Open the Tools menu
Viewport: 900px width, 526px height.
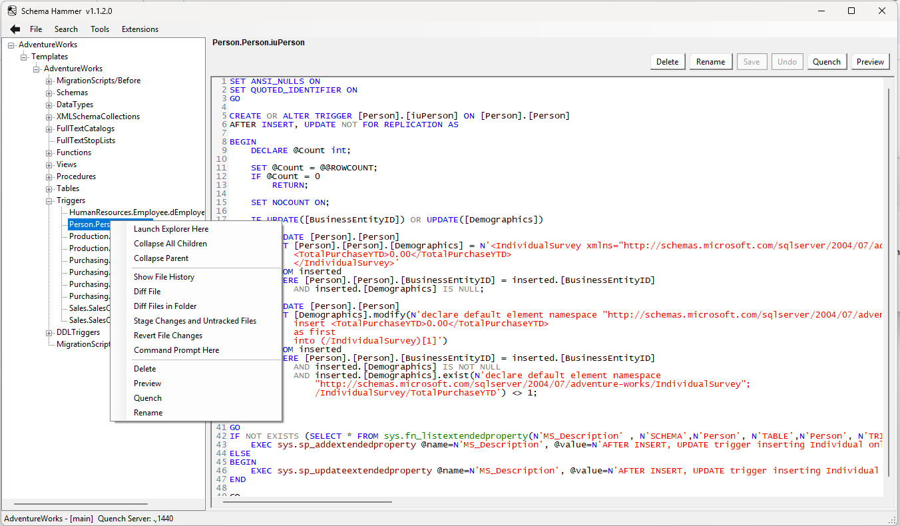point(100,29)
